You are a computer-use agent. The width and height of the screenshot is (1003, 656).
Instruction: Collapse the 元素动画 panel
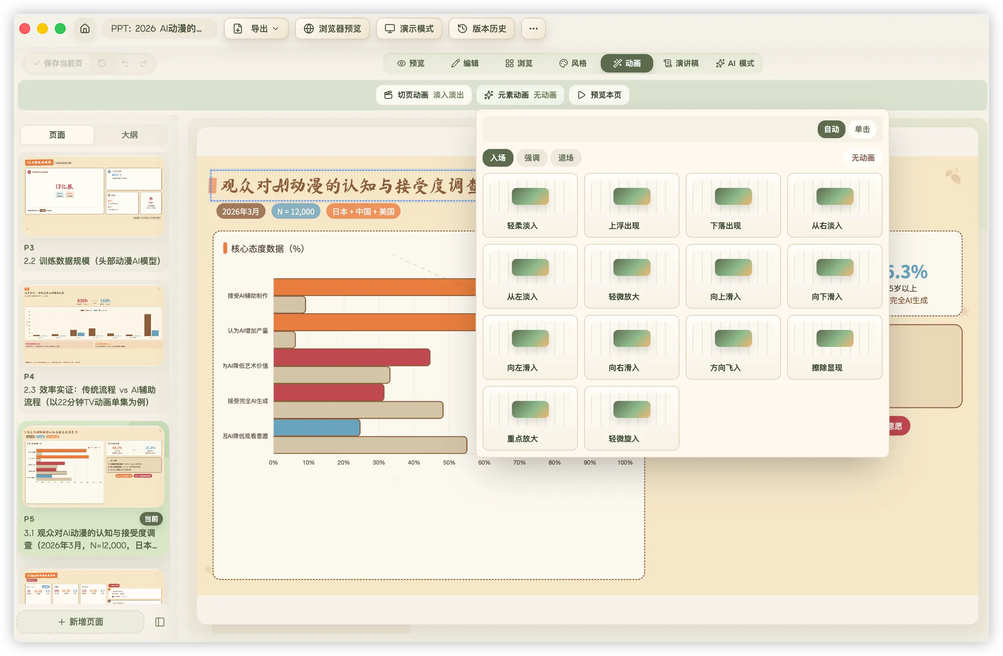pos(520,95)
